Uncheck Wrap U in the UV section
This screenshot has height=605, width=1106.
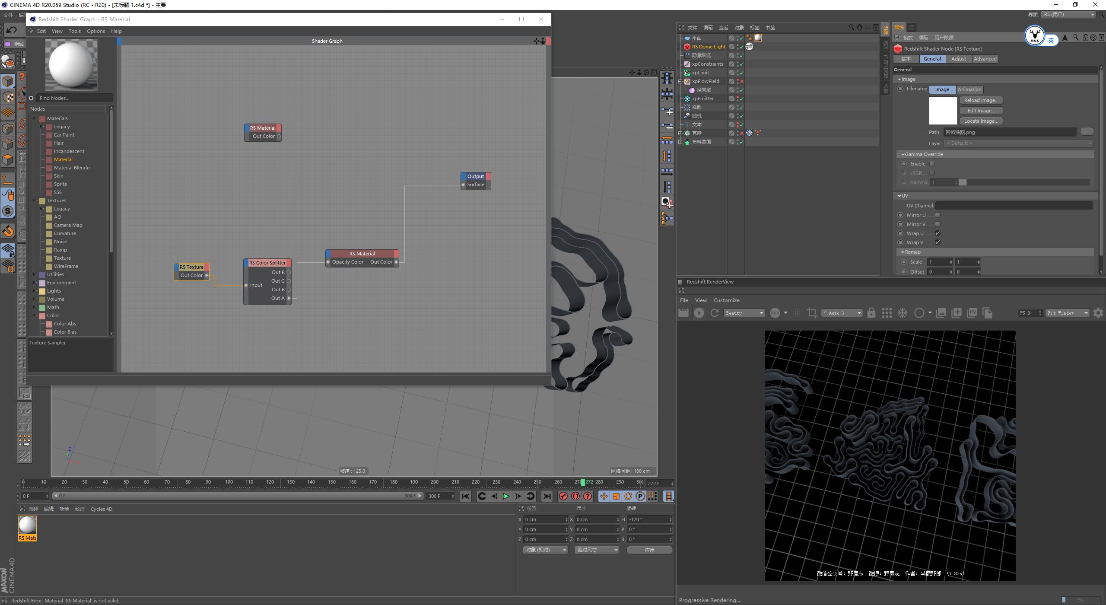tap(938, 233)
